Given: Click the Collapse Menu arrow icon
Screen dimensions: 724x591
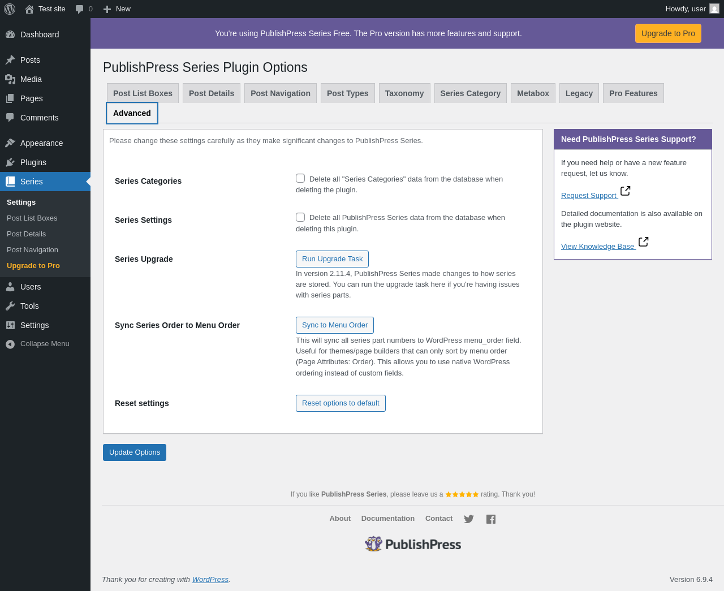Looking at the screenshot, I should [x=10, y=344].
